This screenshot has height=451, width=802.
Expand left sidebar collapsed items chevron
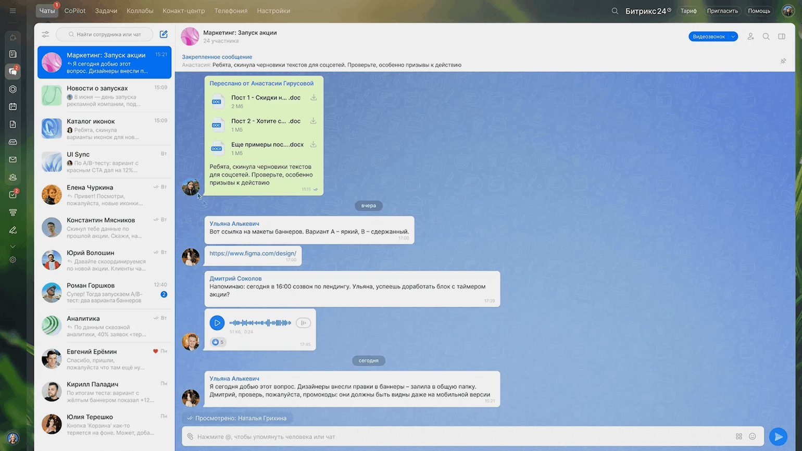13,246
